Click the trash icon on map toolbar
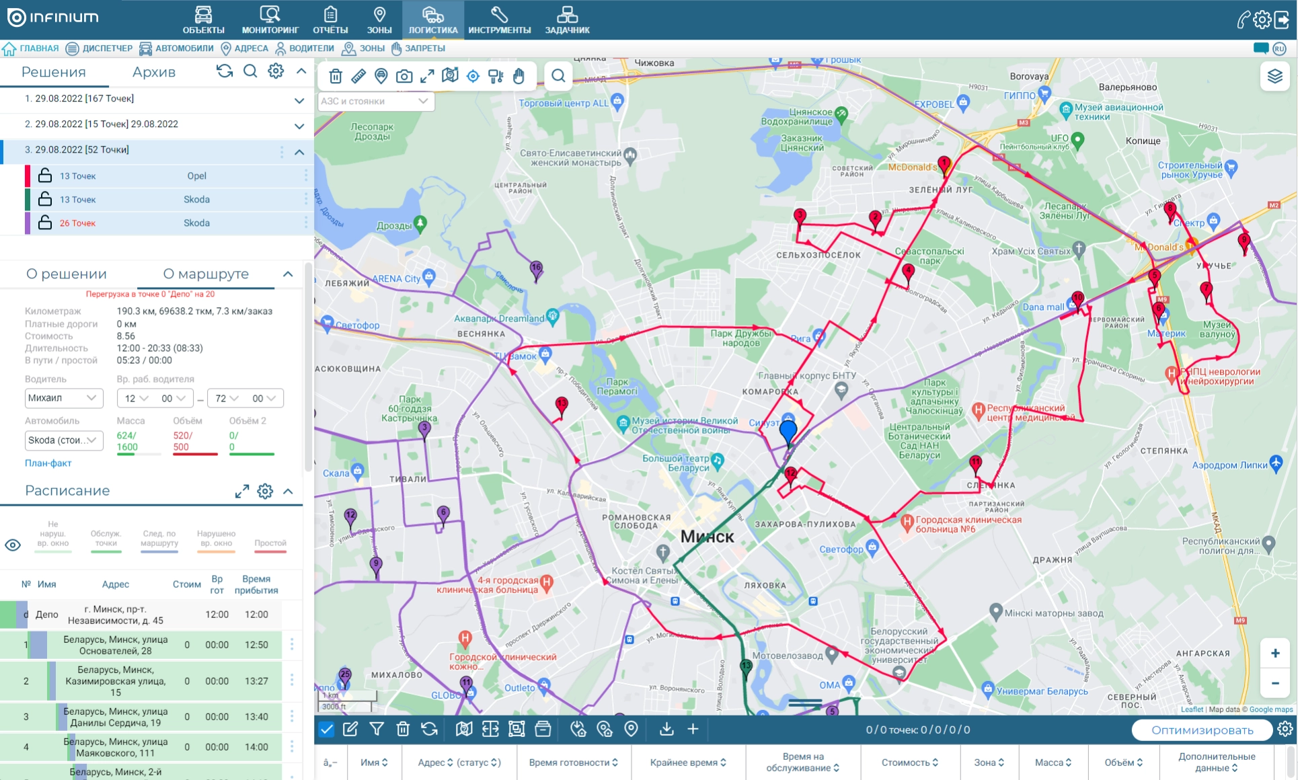 (x=336, y=76)
